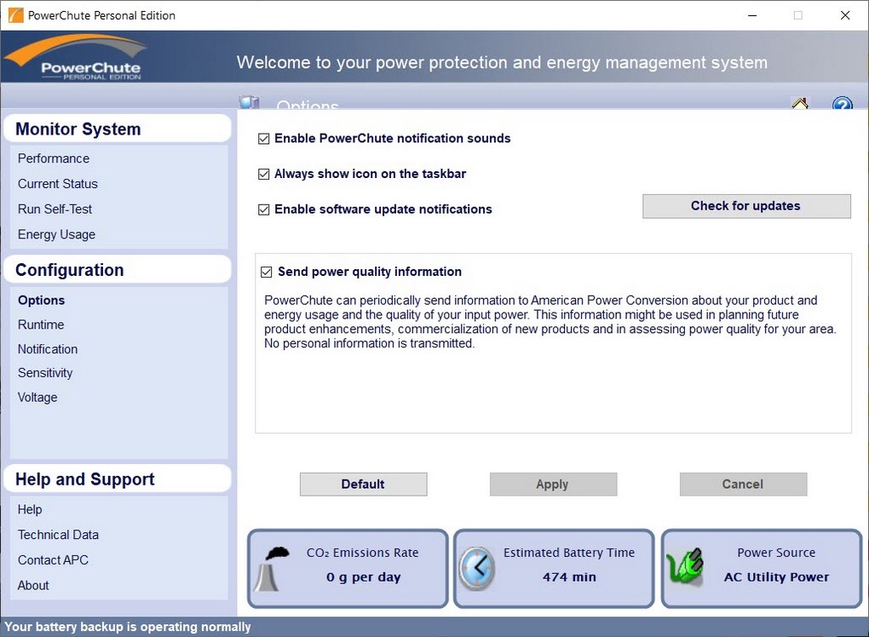Viewport: 869px width, 637px height.
Task: Open Energy Usage section
Action: [x=56, y=234]
